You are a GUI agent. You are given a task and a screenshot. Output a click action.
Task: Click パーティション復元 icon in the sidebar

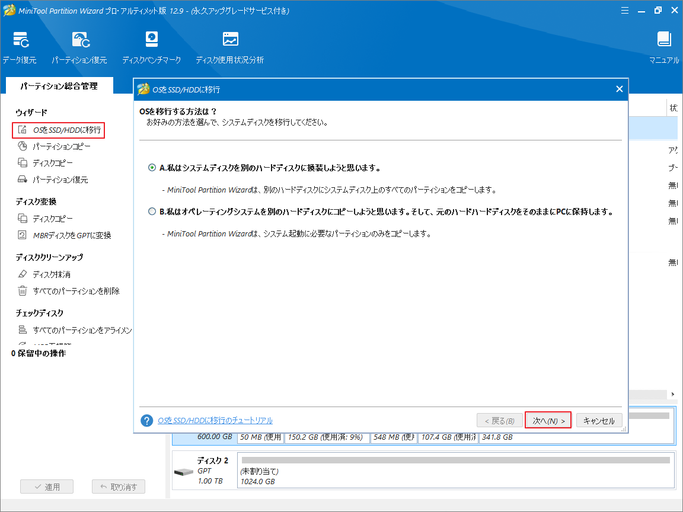click(22, 179)
